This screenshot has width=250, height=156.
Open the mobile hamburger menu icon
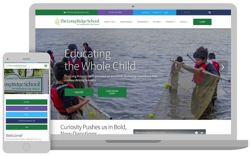[x=46, y=66]
